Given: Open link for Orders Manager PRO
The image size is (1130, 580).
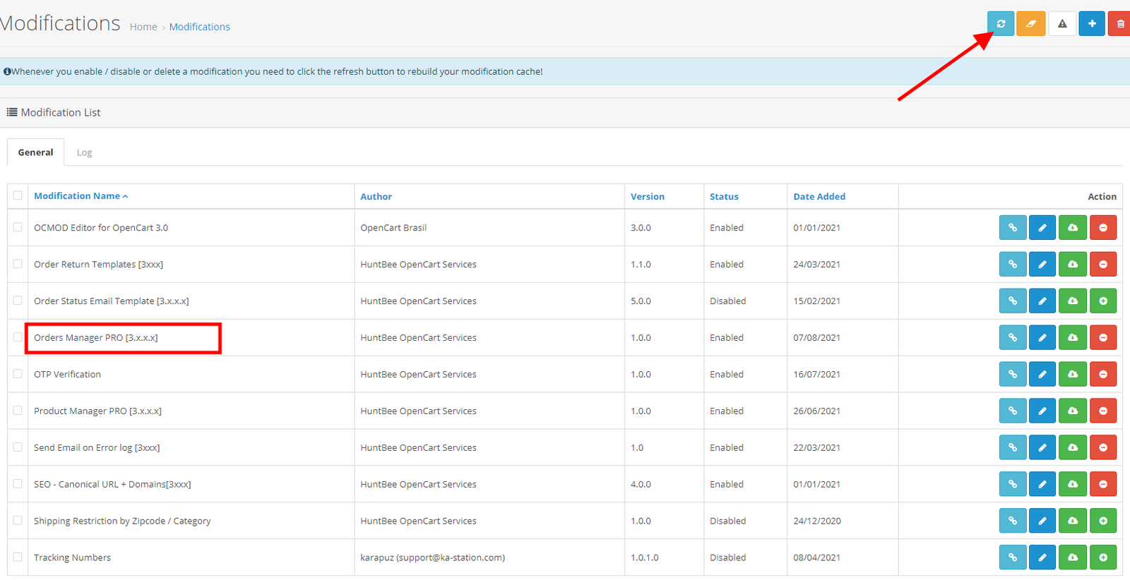Looking at the screenshot, I should (1013, 337).
